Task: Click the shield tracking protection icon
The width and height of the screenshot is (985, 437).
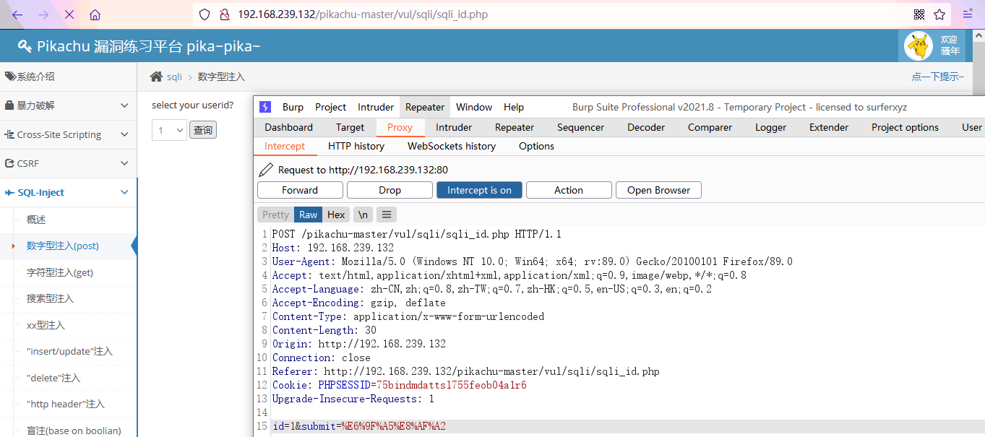Action: click(205, 14)
